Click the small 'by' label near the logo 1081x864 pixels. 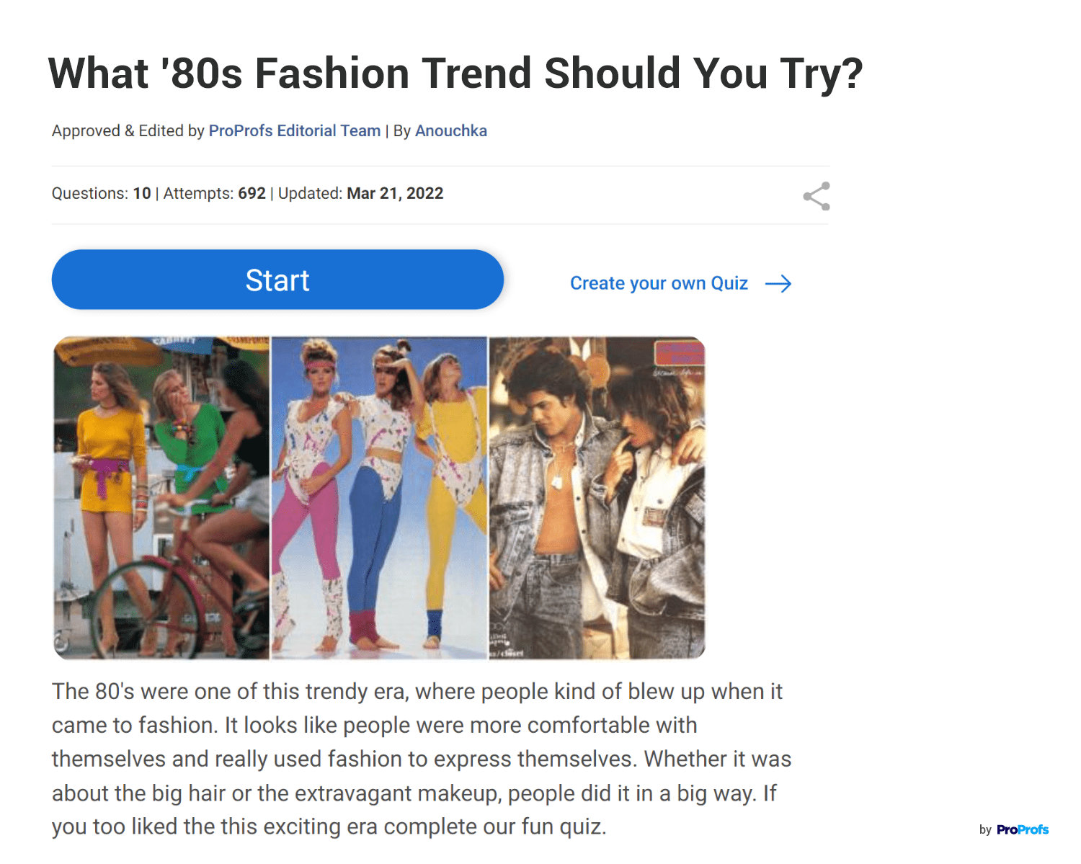coord(985,830)
